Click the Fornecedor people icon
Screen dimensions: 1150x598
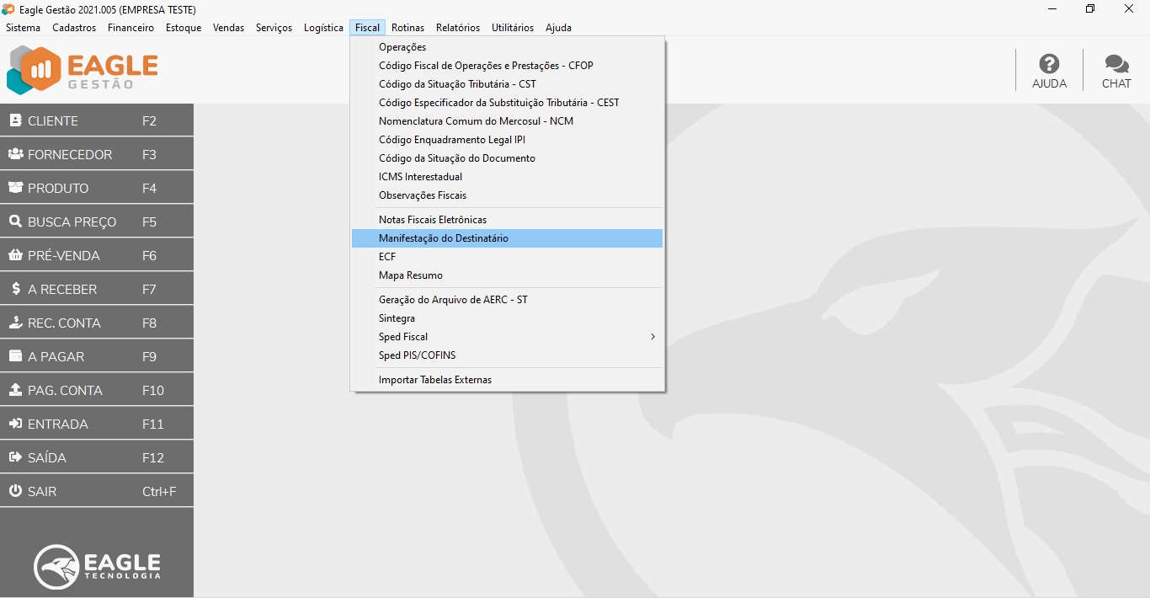point(15,154)
